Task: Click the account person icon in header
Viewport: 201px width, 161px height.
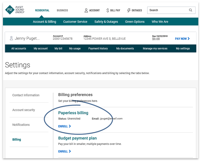Action: pos(86,10)
